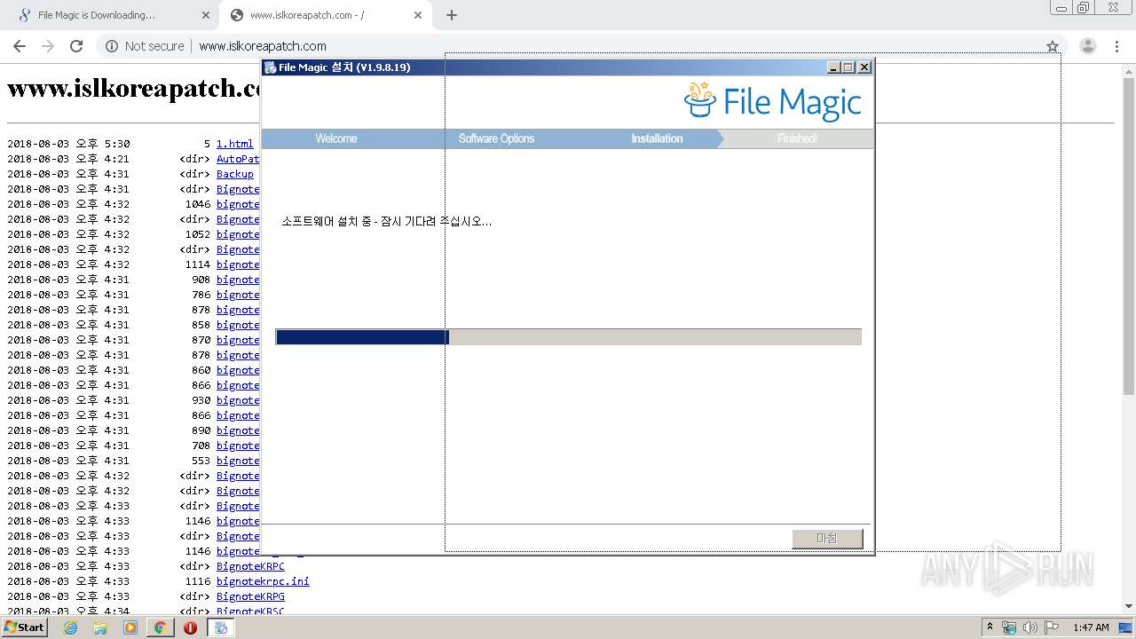Open the bignote link in the 1052 row
The image size is (1136, 639).
pos(238,234)
